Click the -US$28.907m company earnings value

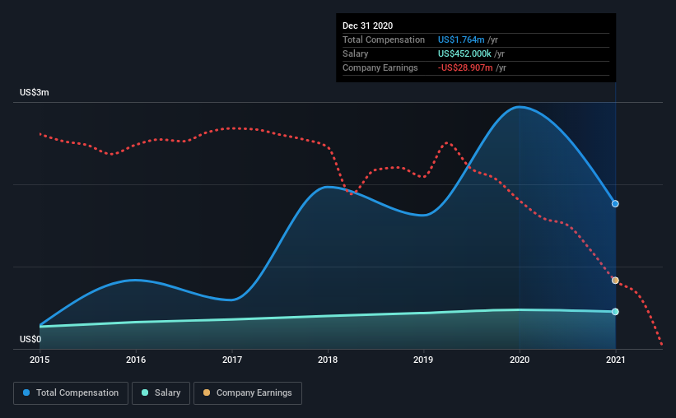tap(465, 67)
